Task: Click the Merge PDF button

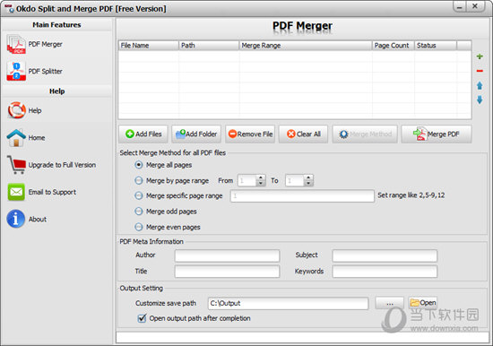Action: tap(437, 134)
